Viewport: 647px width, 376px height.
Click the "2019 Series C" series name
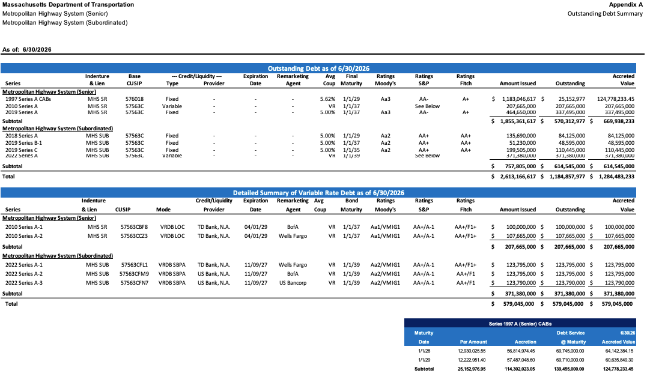pyautogui.click(x=22, y=150)
